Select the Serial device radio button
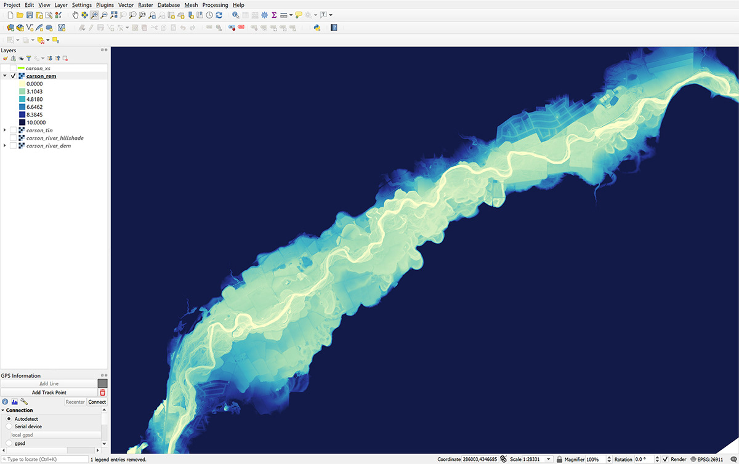739x464 pixels. point(9,426)
